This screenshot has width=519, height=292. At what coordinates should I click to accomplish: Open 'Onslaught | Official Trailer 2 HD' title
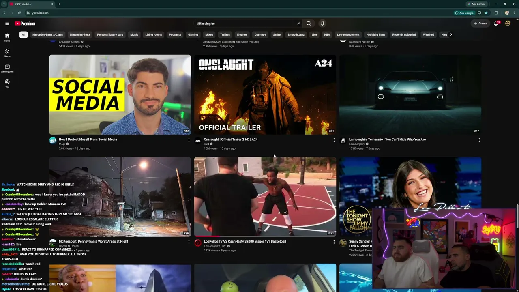[231, 140]
